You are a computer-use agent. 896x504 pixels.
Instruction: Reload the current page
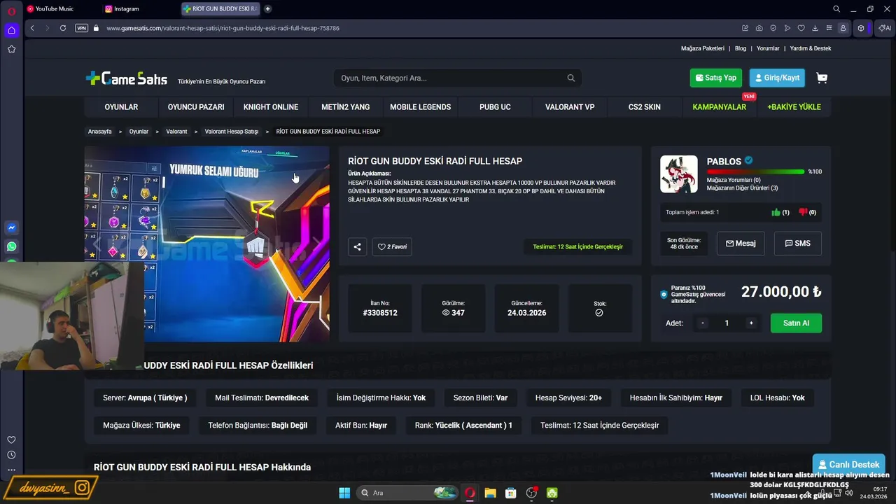[63, 28]
